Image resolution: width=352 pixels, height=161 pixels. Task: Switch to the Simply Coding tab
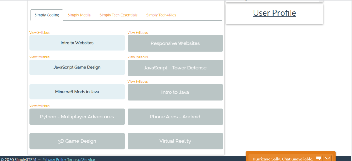[47, 15]
